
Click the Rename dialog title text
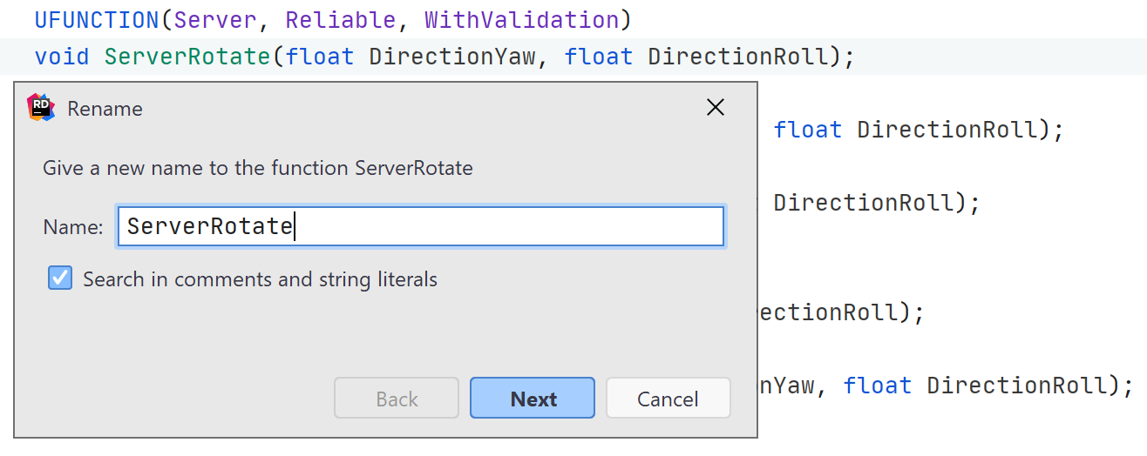click(x=105, y=109)
